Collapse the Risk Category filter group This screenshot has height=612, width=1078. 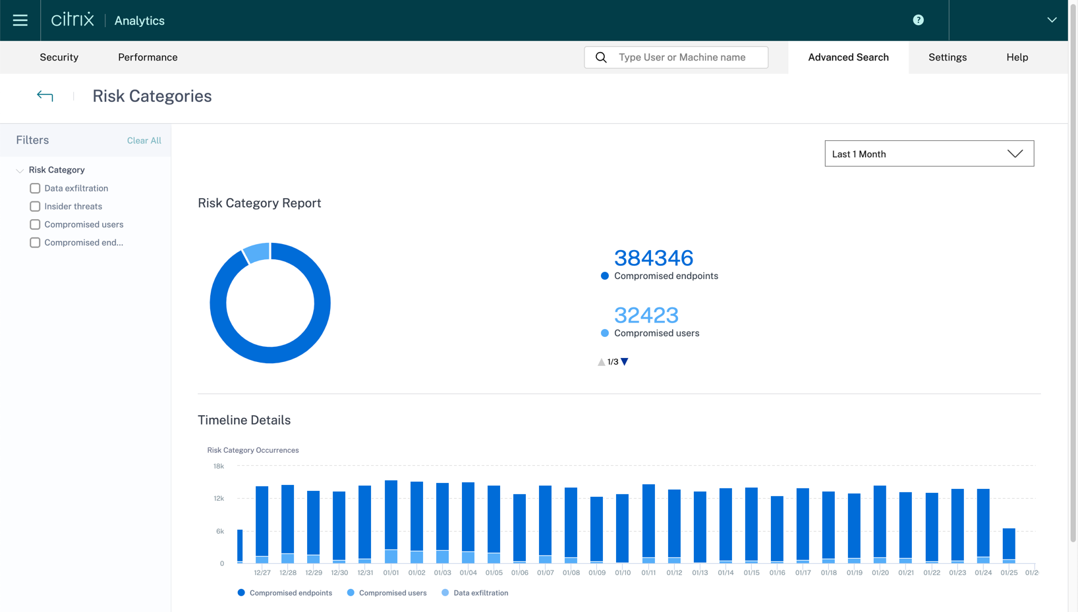pos(20,170)
